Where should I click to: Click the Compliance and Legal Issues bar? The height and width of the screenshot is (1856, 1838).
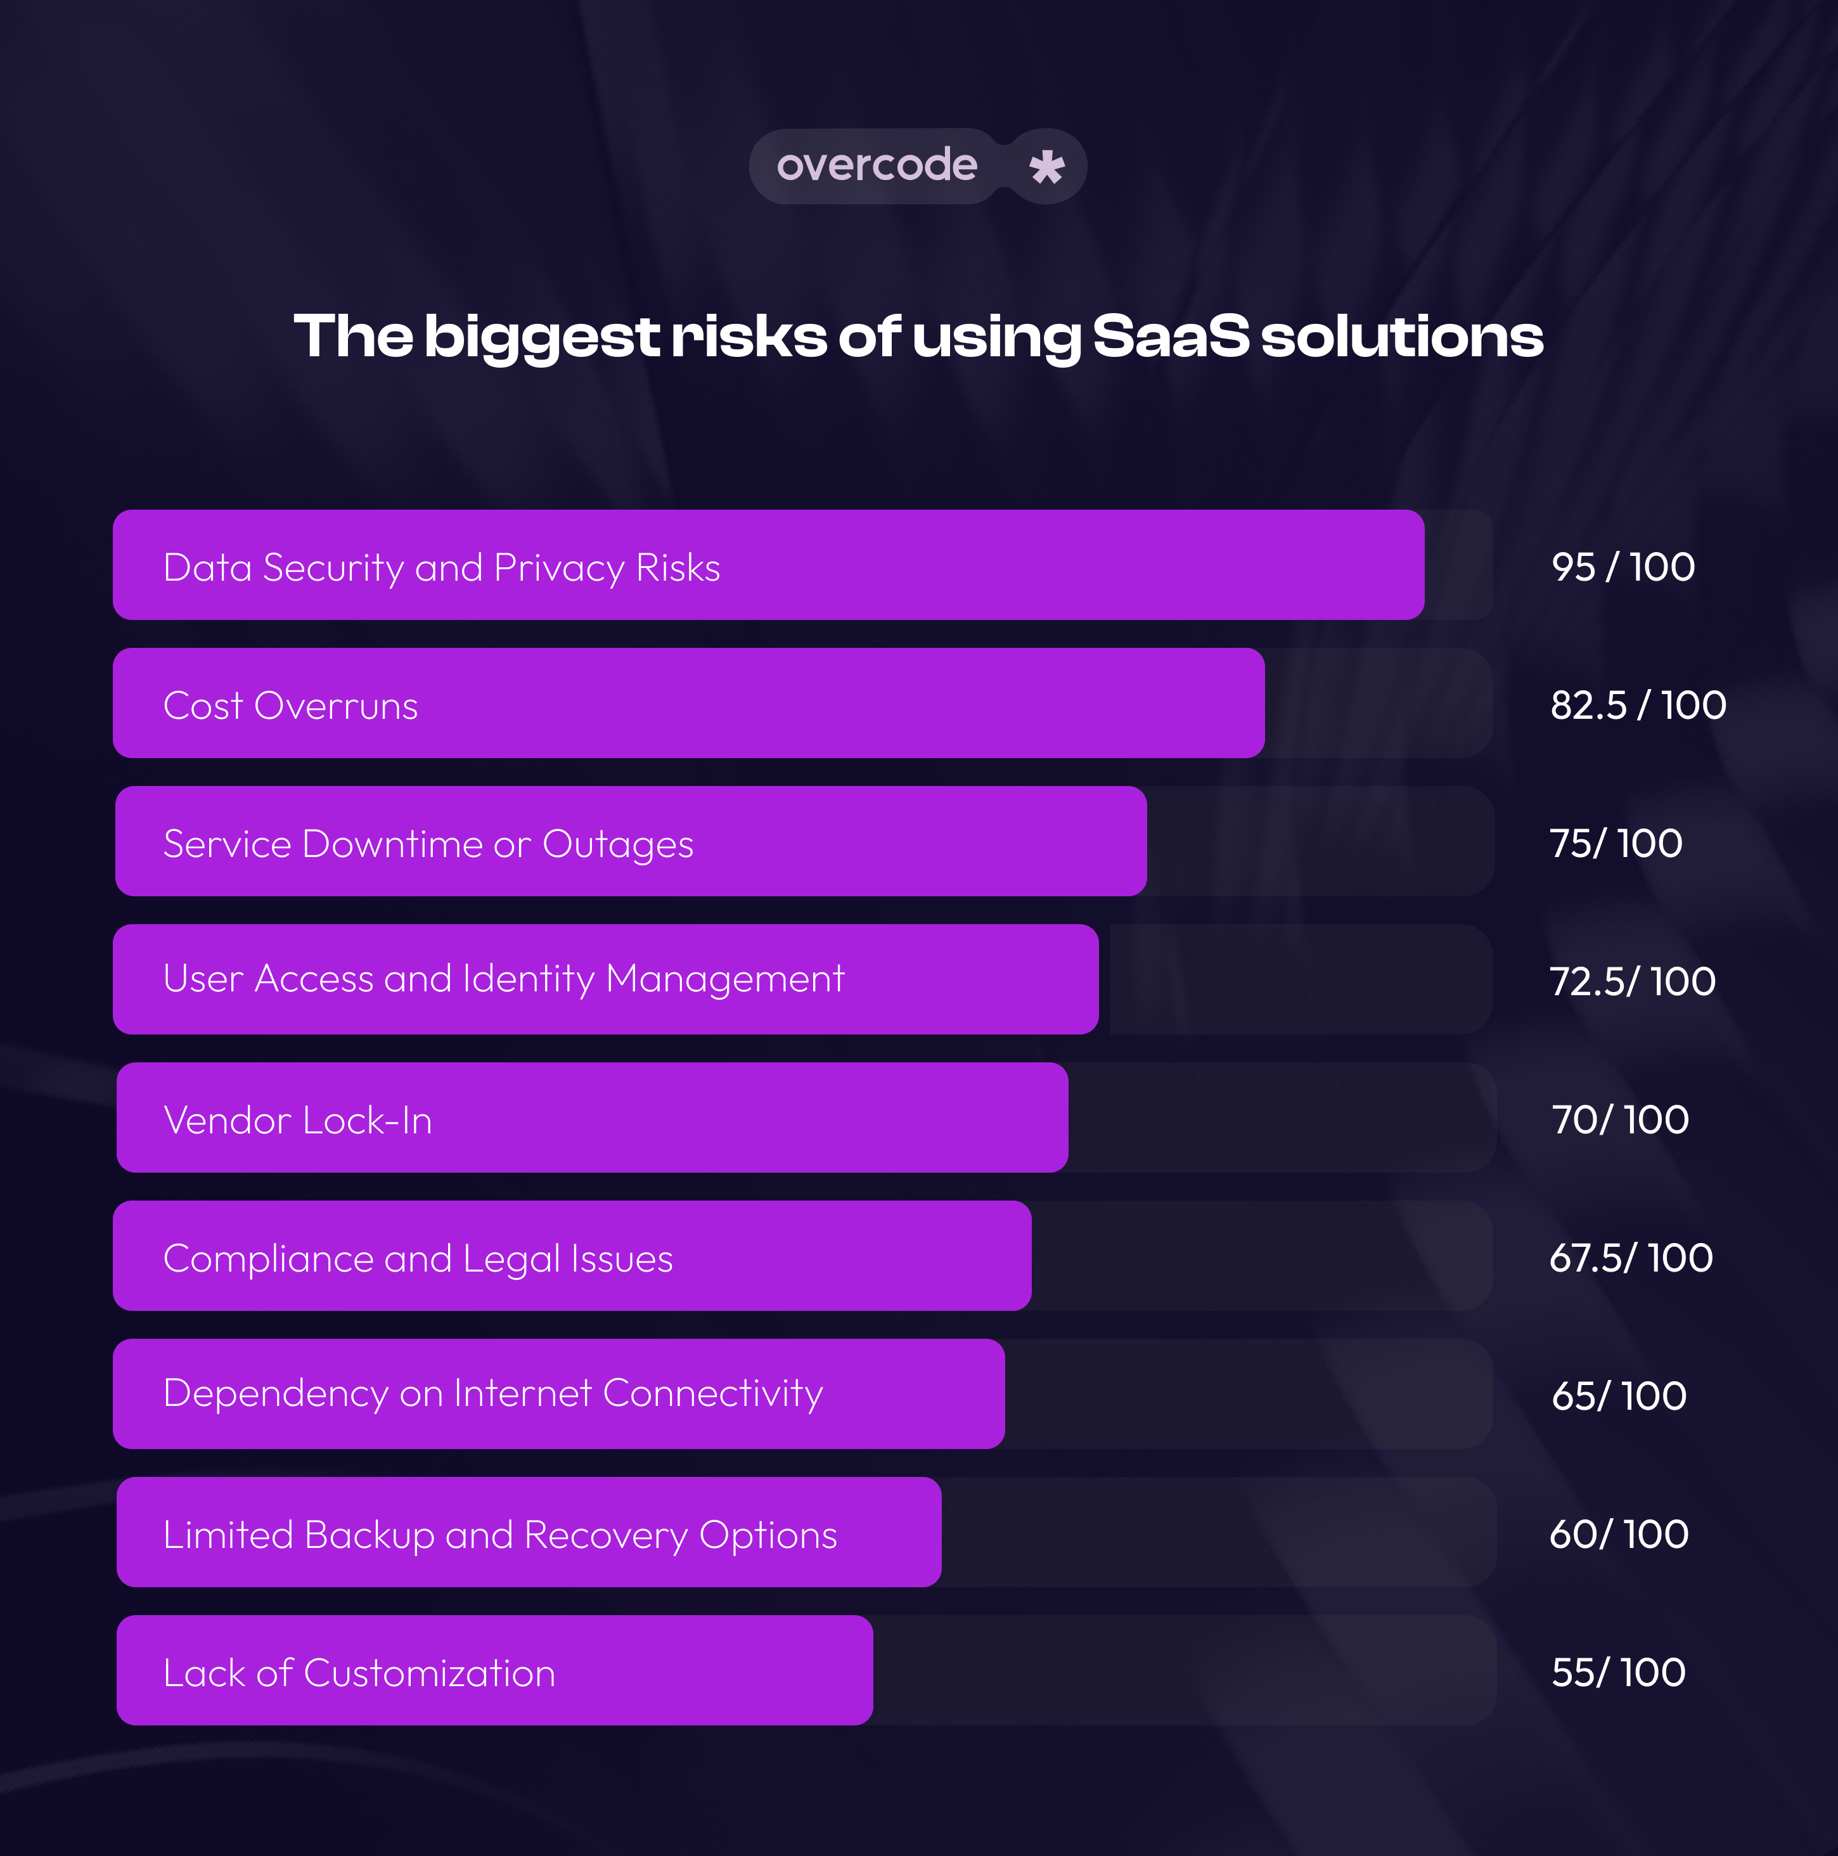coord(572,1256)
